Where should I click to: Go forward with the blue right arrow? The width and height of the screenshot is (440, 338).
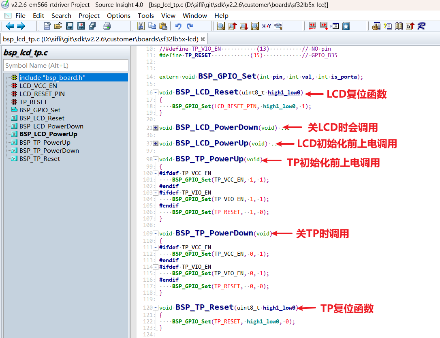[21, 26]
